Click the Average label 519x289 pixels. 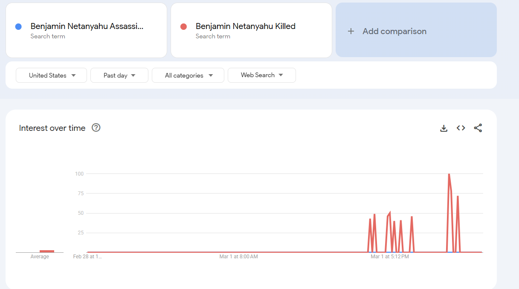pos(40,257)
